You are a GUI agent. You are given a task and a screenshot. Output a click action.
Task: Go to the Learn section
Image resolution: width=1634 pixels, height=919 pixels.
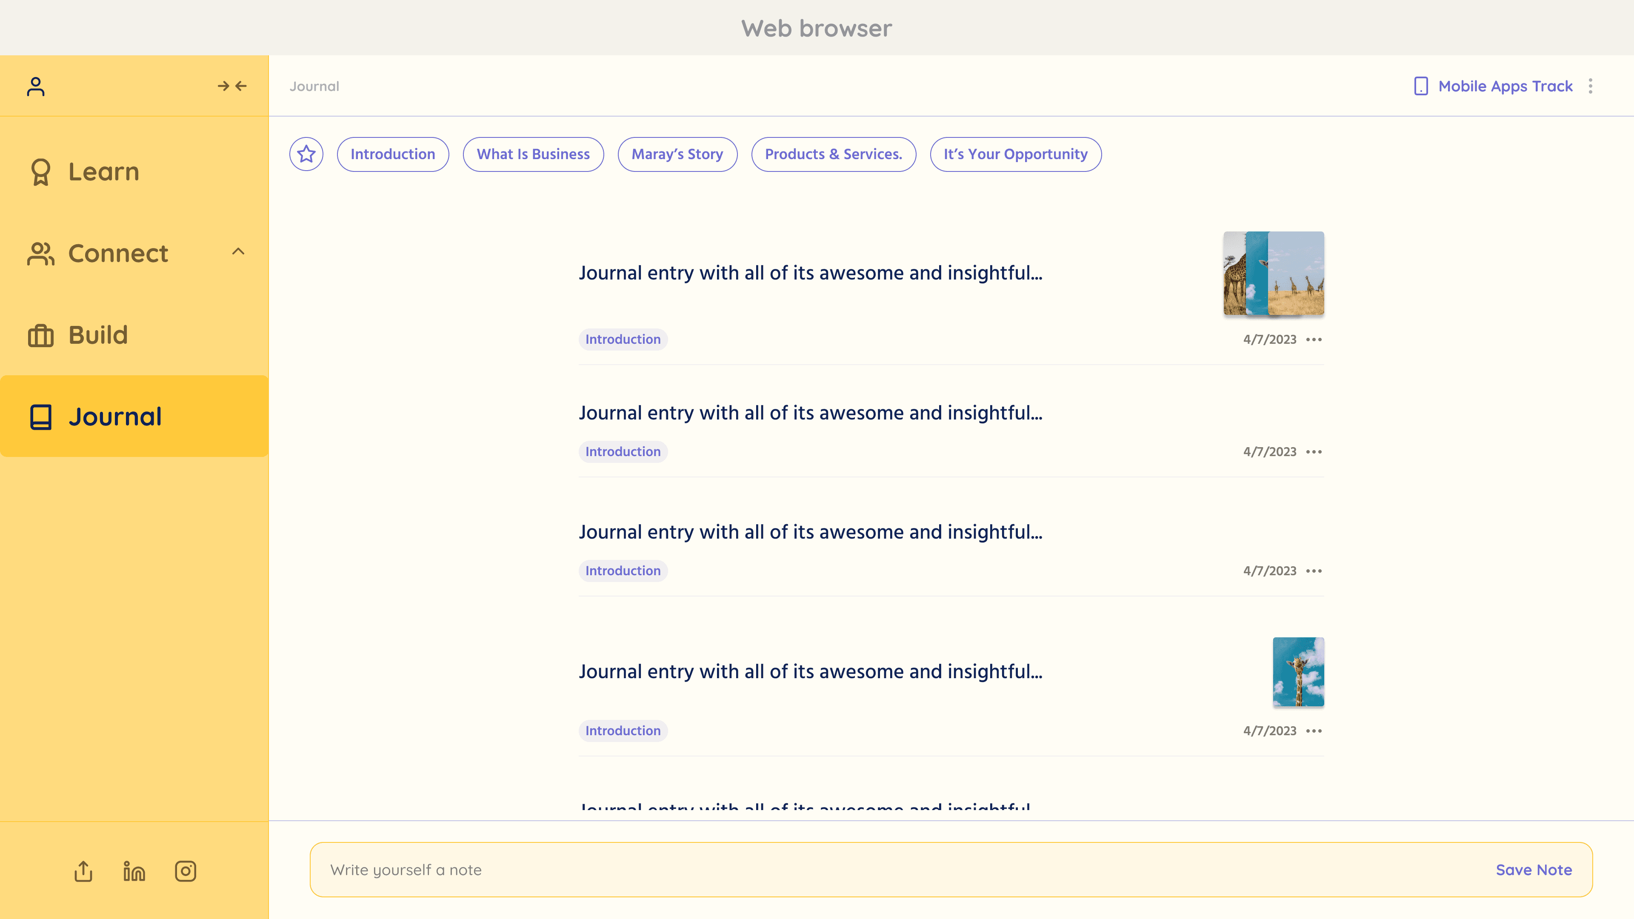tap(134, 172)
